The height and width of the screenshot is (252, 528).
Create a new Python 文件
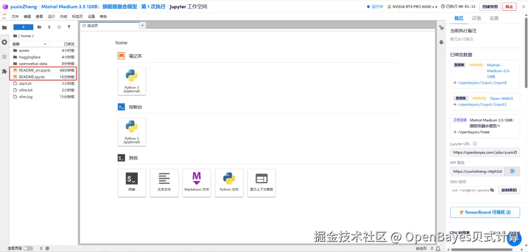click(x=229, y=183)
